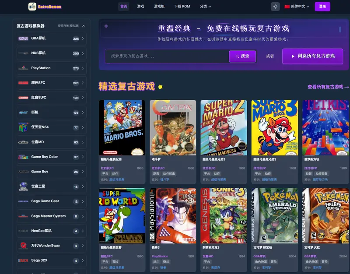350x274 pixels.
Task: Click the 任天堂N64 logo icon
Action: (x=23, y=127)
